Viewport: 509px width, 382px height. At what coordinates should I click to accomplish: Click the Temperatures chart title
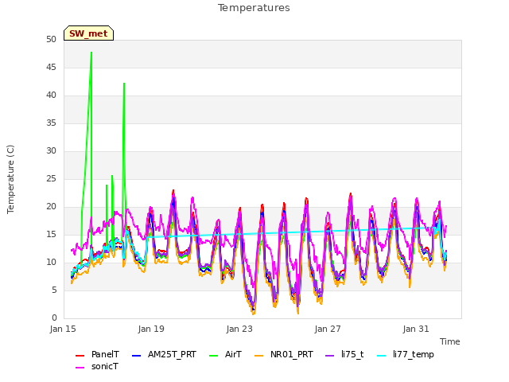click(254, 8)
